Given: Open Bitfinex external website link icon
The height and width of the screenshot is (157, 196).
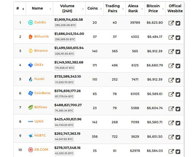Looking at the screenshot, I should point(171,109).
